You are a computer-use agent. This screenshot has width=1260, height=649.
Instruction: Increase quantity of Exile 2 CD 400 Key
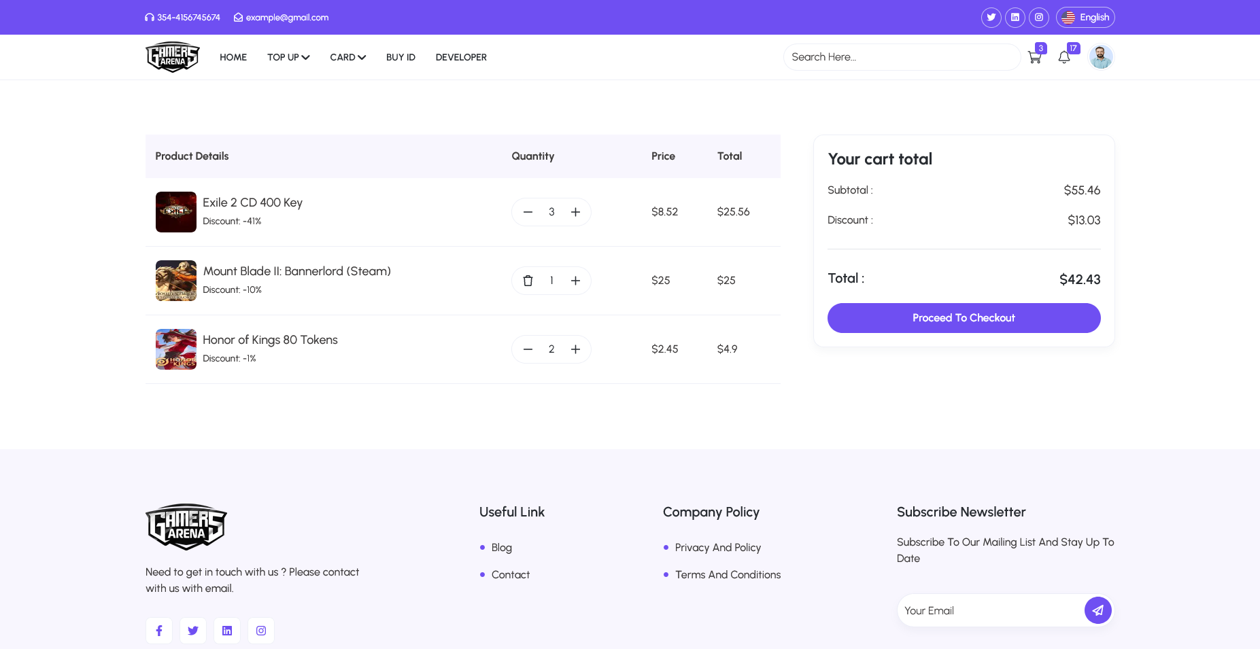575,212
